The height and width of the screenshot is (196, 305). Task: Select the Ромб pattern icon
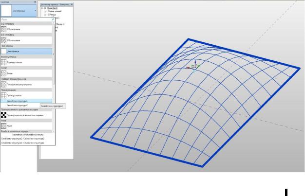point(4,126)
